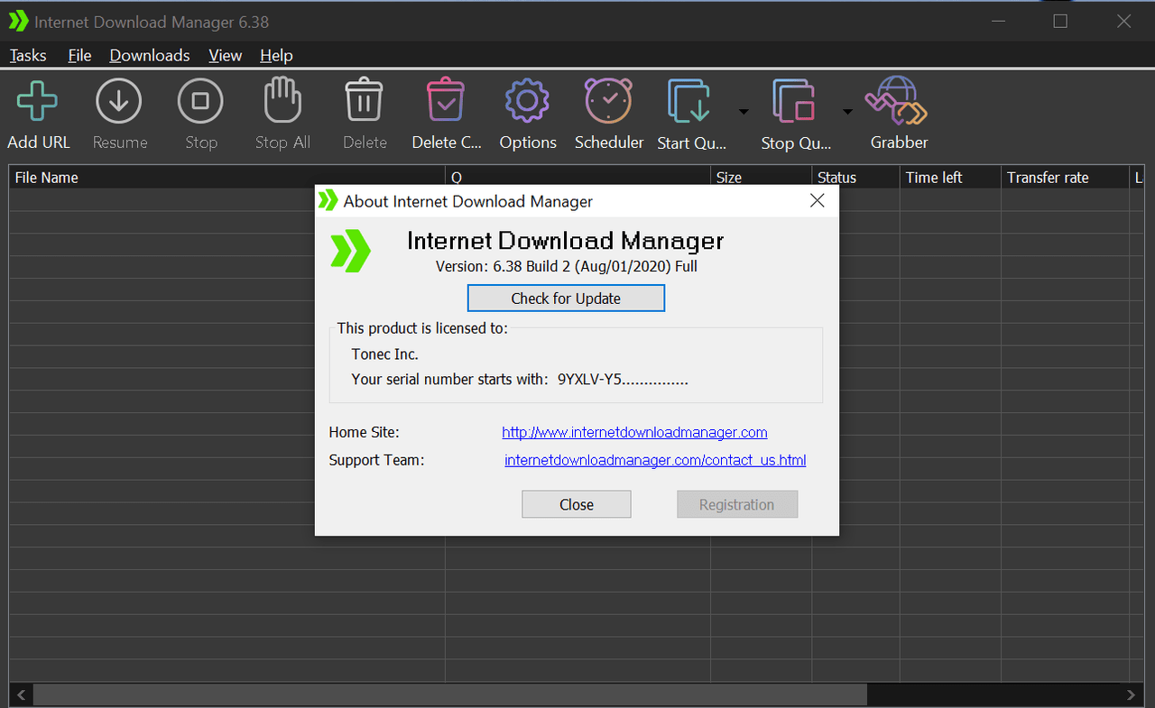
Task: Click the IDM logo in About dialog title
Action: coord(328,201)
